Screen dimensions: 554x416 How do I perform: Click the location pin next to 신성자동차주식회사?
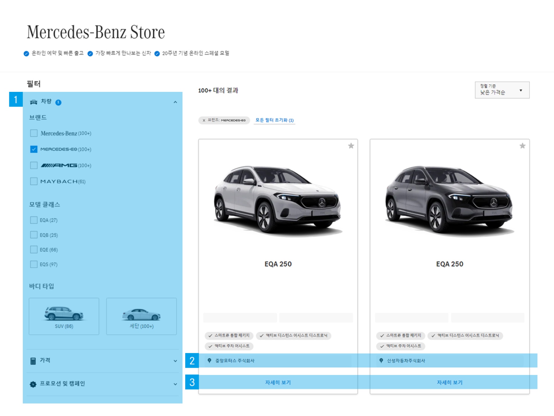[x=381, y=361]
